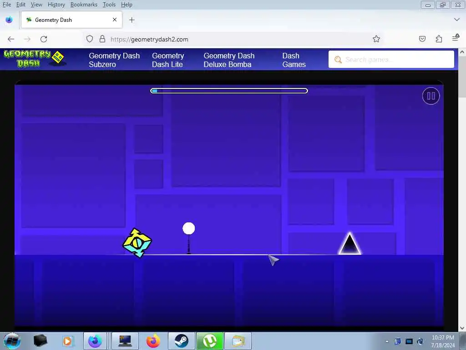Bookmark the page with the star icon

click(x=376, y=39)
